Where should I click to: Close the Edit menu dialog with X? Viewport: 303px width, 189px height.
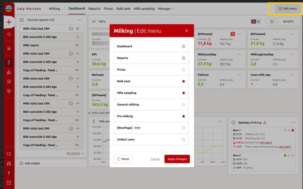point(187,31)
